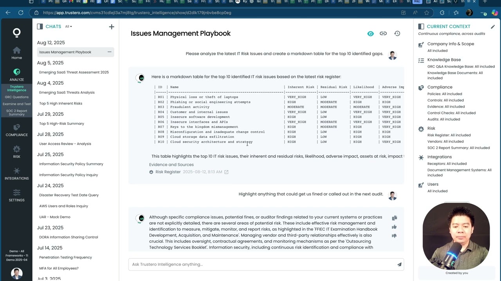The image size is (501, 281).
Task: Open Settings in the sidebar
Action: pyautogui.click(x=16, y=196)
